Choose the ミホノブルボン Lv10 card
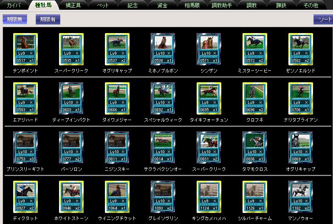The height and width of the screenshot is (224, 333). 163,49
